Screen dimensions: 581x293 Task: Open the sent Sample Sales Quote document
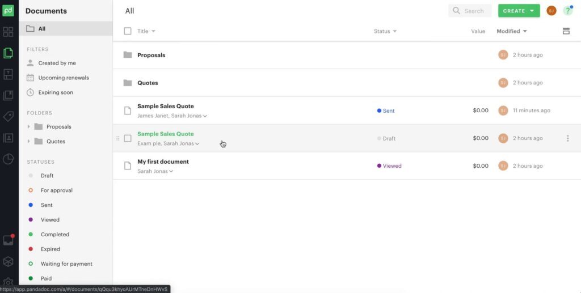pyautogui.click(x=165, y=106)
